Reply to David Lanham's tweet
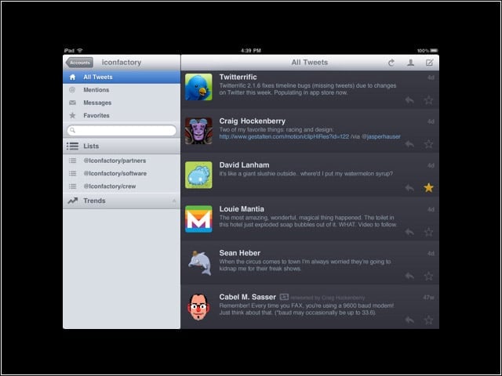502x376 pixels. click(409, 188)
